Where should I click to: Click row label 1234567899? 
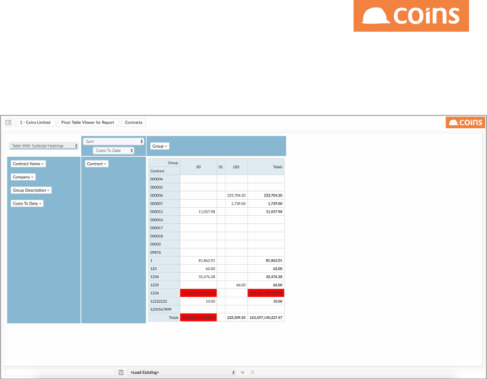point(160,309)
